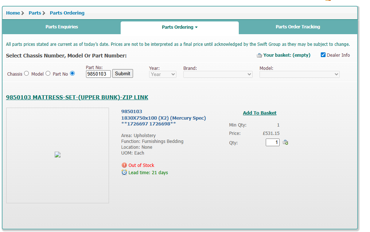Select the Model radio button
This screenshot has width=370, height=232.
(x=48, y=73)
